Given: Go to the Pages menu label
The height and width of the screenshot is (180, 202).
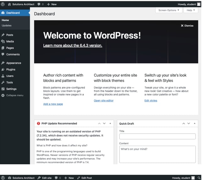Looking at the screenshot, I should [x=10, y=48].
